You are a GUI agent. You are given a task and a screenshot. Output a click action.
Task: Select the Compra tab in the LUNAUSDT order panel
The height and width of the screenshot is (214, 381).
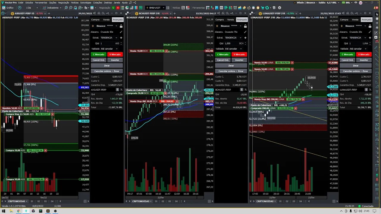344,20
